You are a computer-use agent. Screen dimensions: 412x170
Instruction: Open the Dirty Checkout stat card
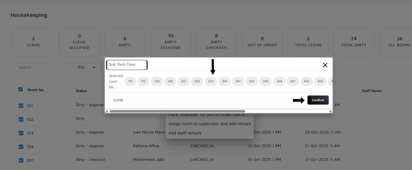coord(216,42)
